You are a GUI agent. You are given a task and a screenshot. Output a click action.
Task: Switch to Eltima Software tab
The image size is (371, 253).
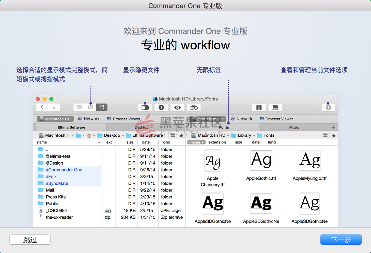[x=71, y=127]
